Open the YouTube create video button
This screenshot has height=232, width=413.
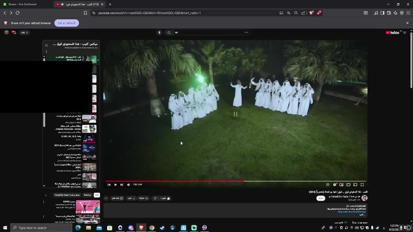pos(25,33)
